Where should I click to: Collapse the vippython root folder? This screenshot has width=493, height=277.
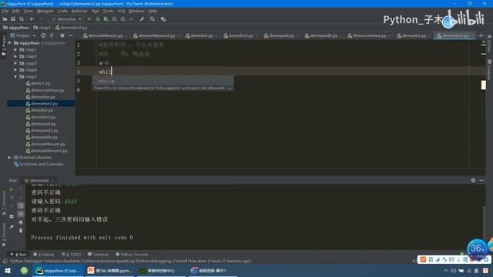[x=10, y=43]
